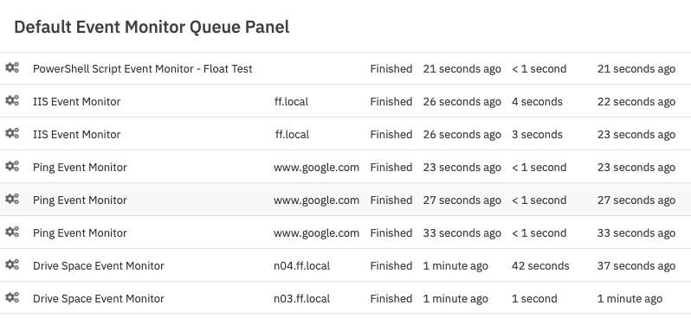691x318 pixels.
Task: Open PowerShell Script Event Monitor - Float Test
Action: [x=142, y=69]
